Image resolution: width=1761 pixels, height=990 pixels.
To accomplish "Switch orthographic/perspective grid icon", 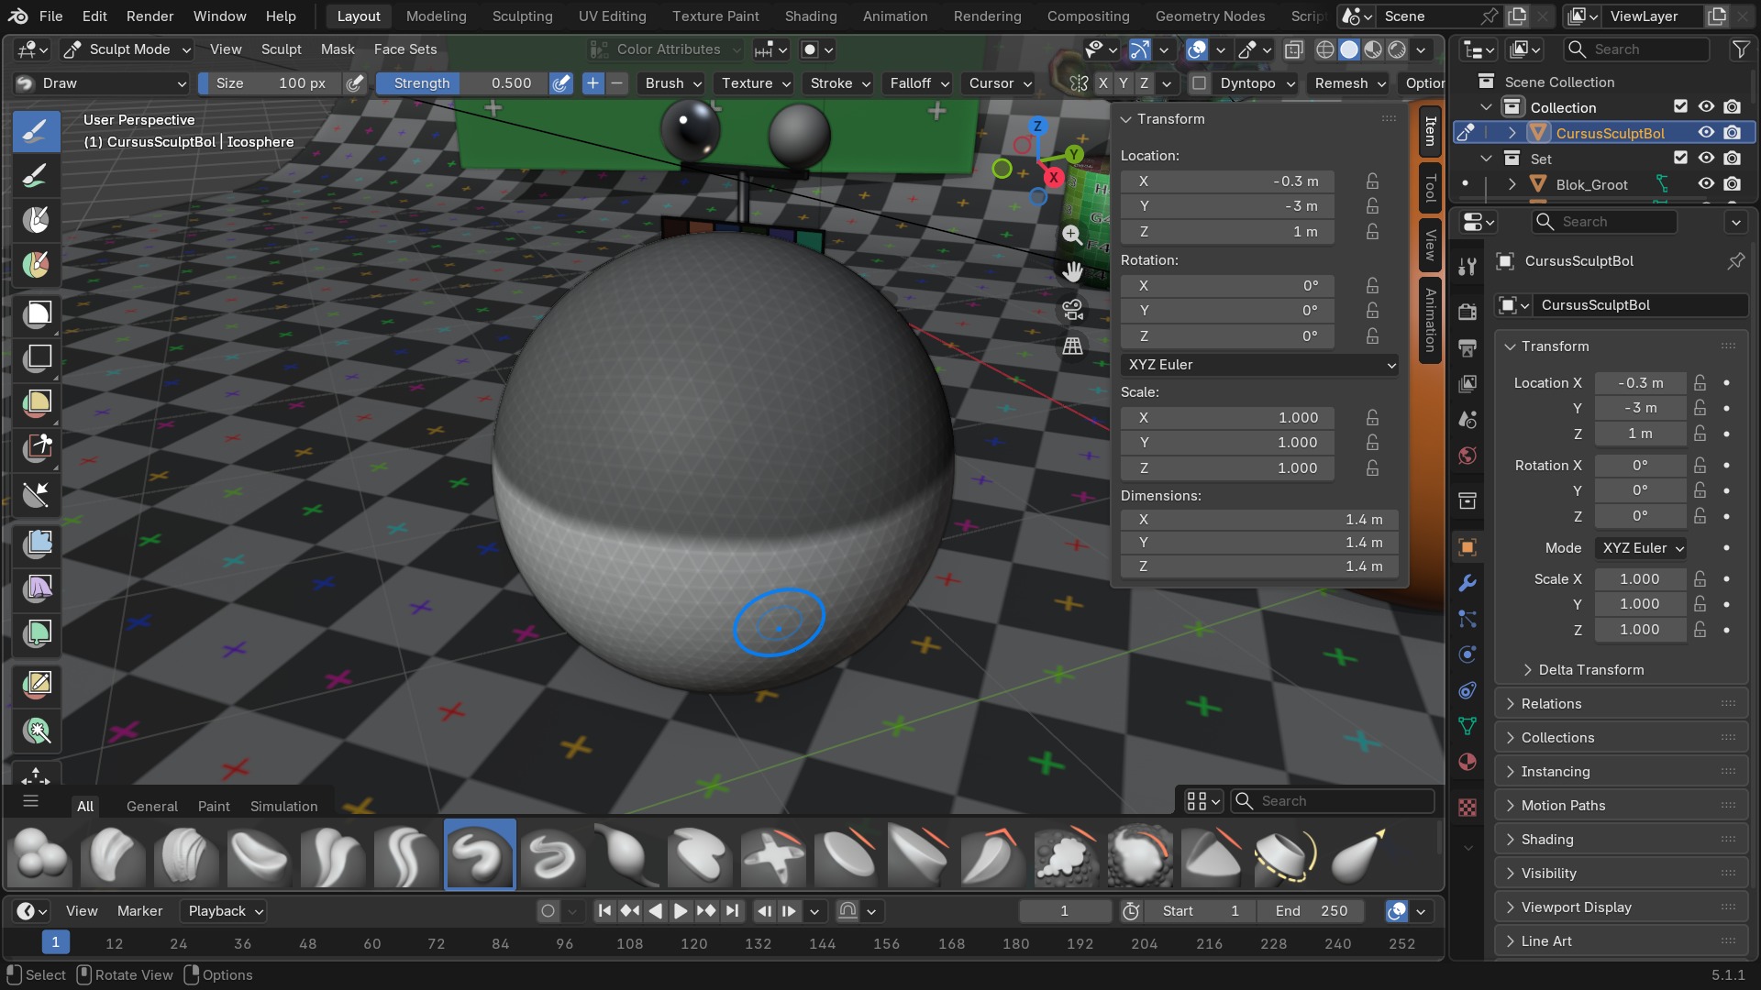I will click(x=1072, y=346).
